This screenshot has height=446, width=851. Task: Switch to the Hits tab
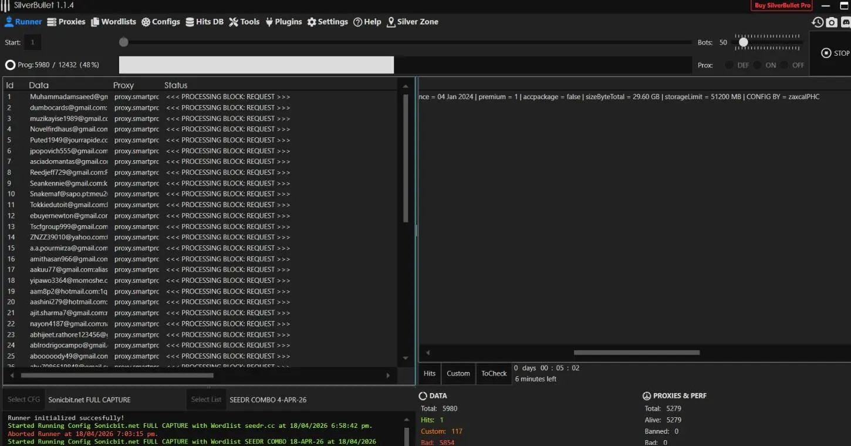coord(430,373)
